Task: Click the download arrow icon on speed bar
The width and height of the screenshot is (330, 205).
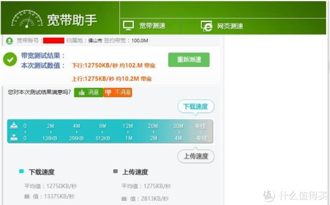Action: (x=14, y=125)
